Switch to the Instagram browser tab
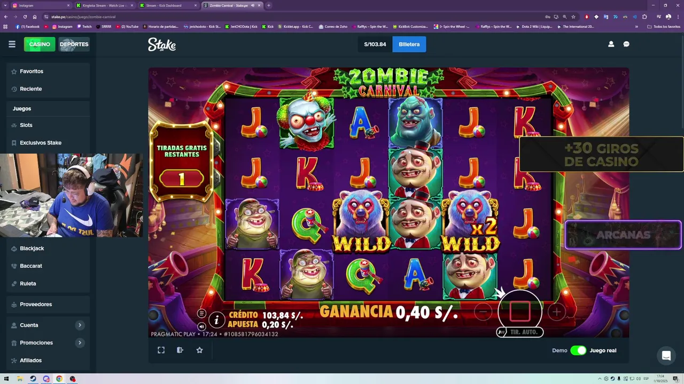This screenshot has height=384, width=684. [x=41, y=5]
